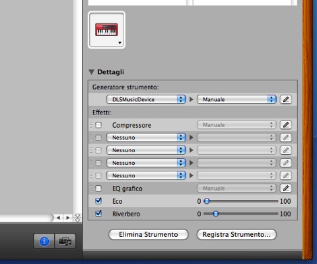This screenshot has height=264, width=317.
Task: Click the Riverbero amount slider
Action: coord(240,214)
